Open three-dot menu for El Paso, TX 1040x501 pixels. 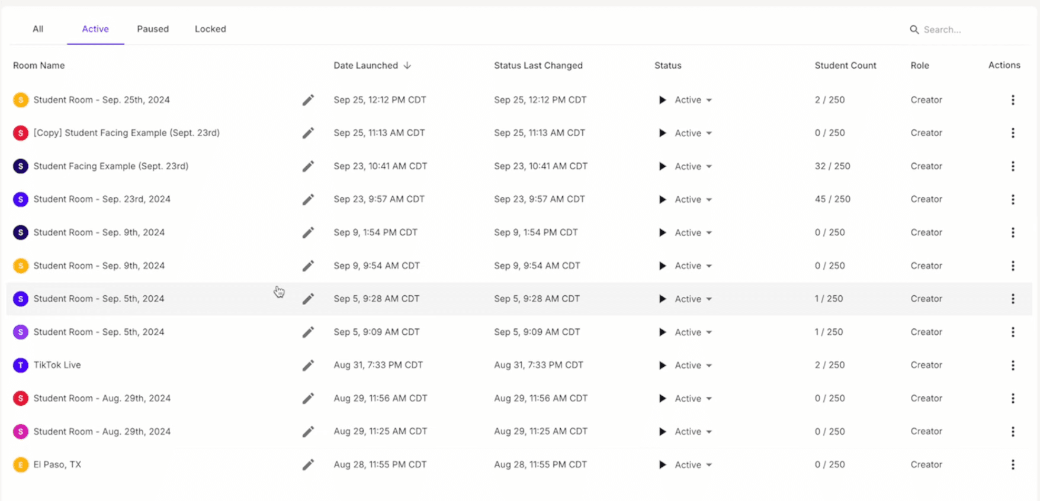[x=1013, y=465]
